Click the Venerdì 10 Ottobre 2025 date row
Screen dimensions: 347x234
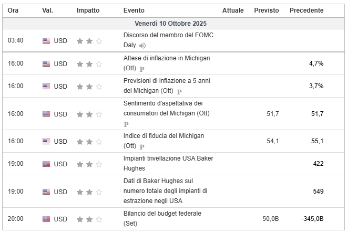173,24
